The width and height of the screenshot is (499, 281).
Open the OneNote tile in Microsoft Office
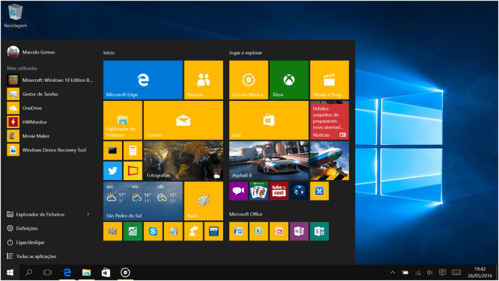tap(298, 232)
